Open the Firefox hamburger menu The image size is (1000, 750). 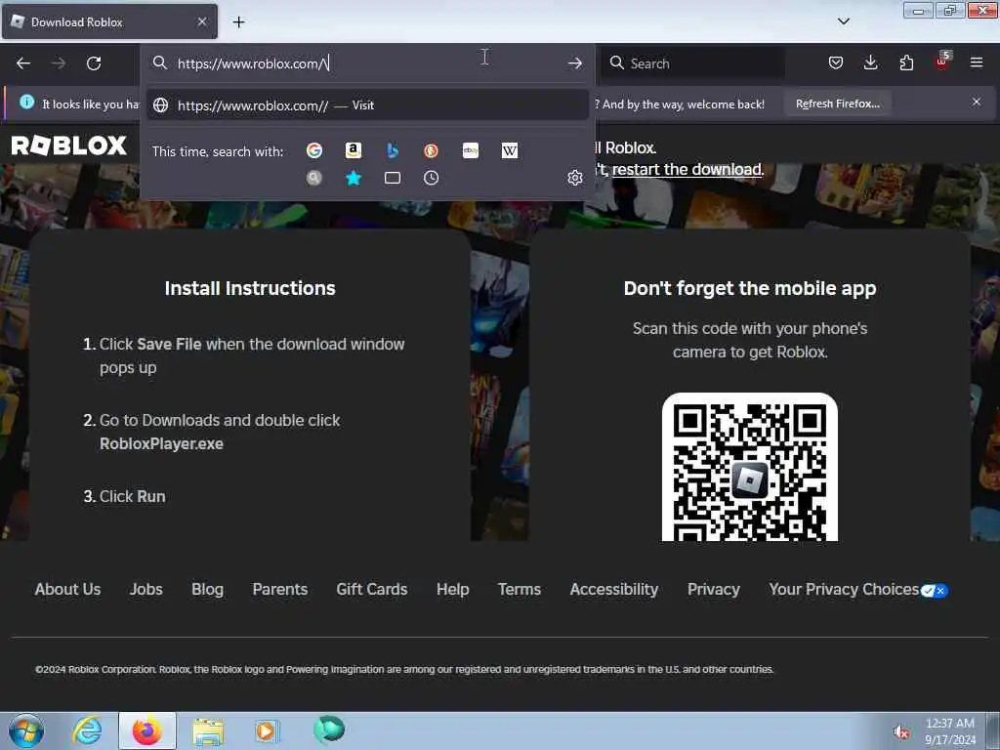(x=977, y=62)
